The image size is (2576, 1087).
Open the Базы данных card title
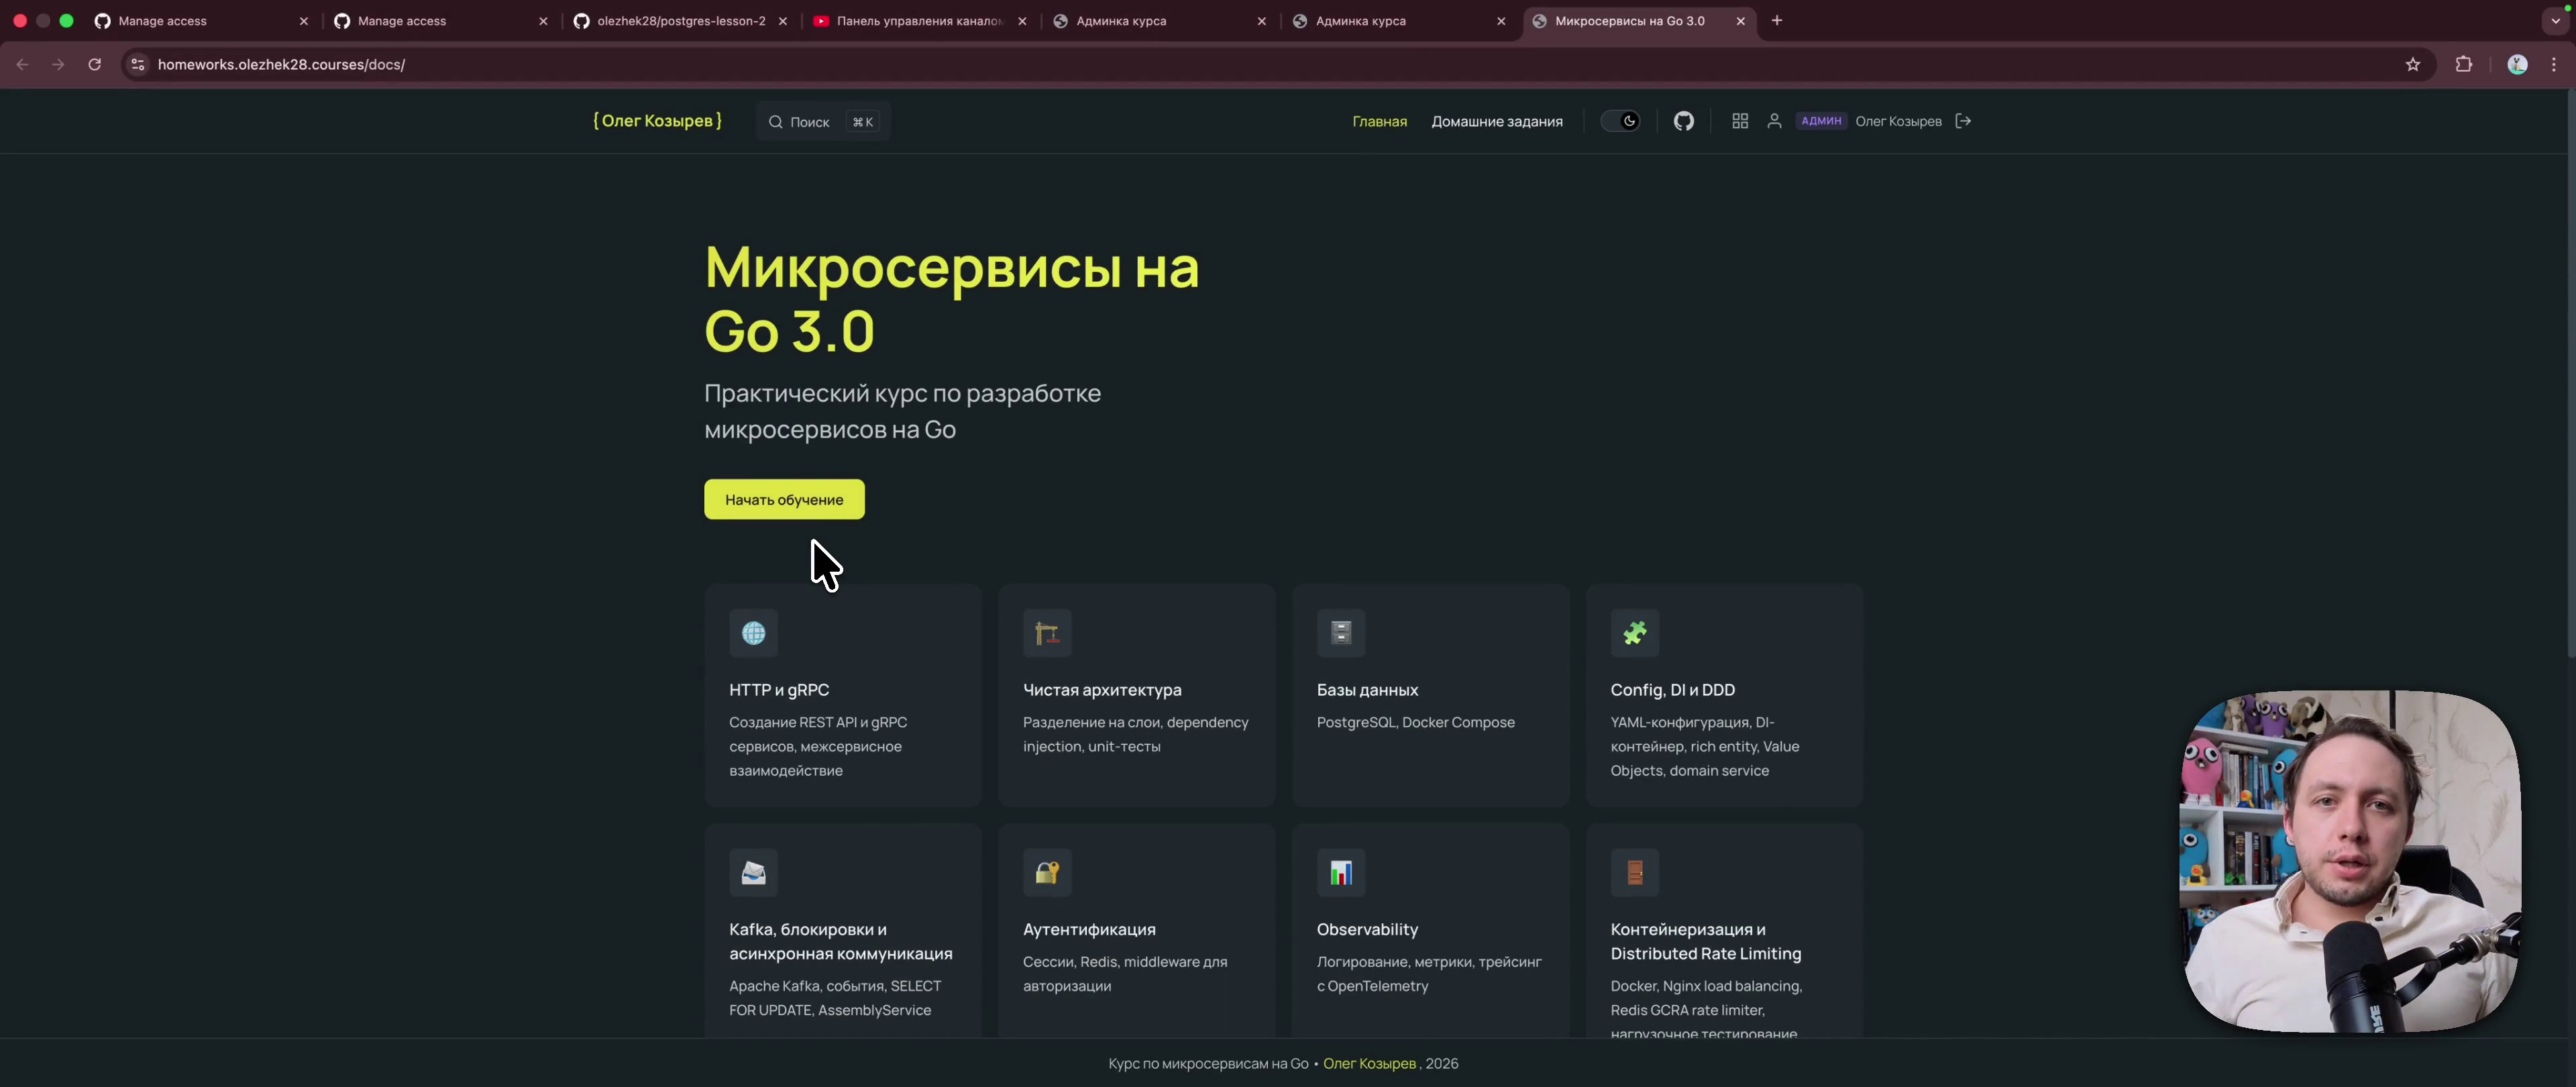(1367, 690)
